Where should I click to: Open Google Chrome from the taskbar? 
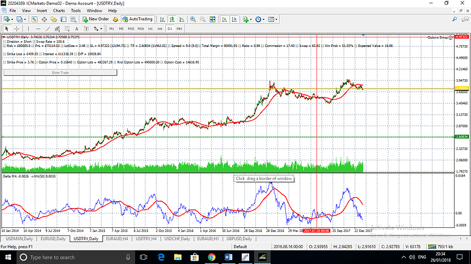[212, 257]
